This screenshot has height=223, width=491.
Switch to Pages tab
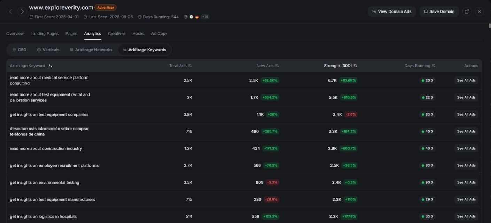71,34
